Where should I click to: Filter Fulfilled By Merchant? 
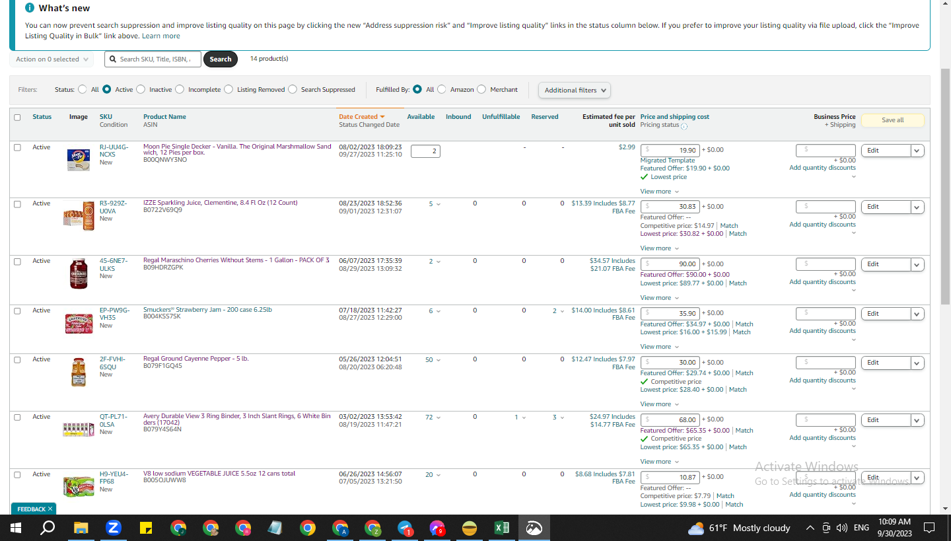pyautogui.click(x=481, y=89)
